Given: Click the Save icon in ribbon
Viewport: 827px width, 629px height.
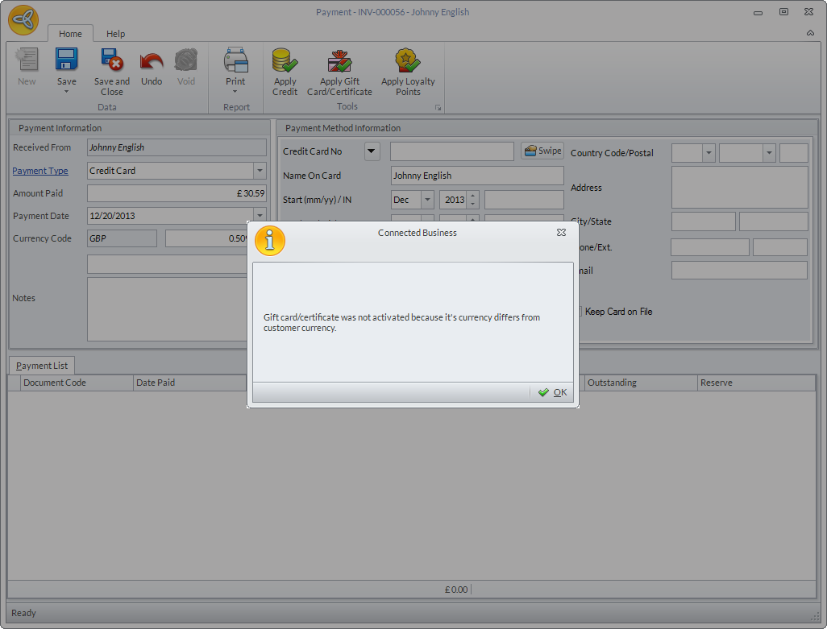Looking at the screenshot, I should coord(66,61).
